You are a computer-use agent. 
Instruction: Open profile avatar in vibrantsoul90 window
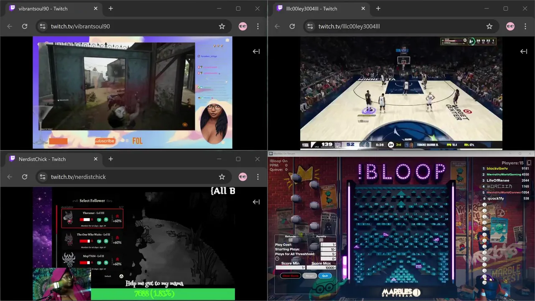click(243, 26)
